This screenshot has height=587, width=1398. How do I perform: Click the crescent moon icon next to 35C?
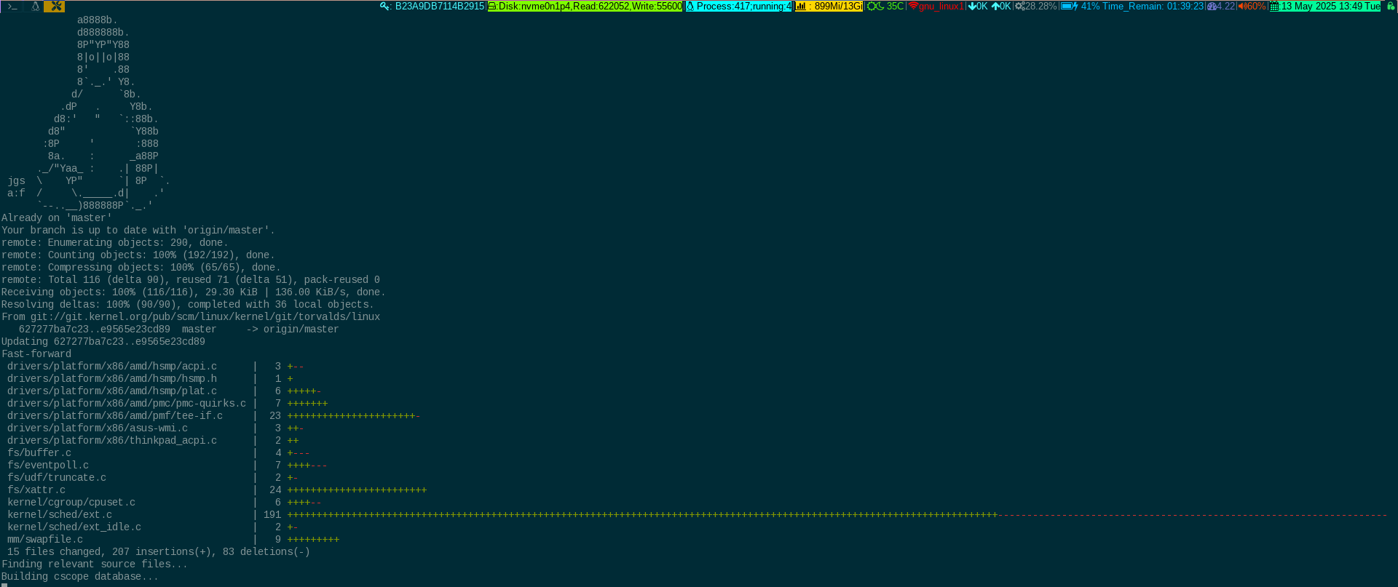pos(880,6)
